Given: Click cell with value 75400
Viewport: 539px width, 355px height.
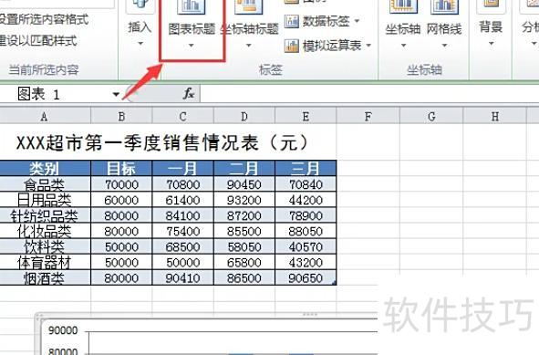Looking at the screenshot, I should coord(183,231).
